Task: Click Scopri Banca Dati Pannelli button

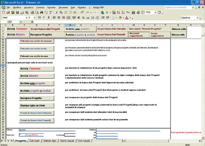Action: 112,35
